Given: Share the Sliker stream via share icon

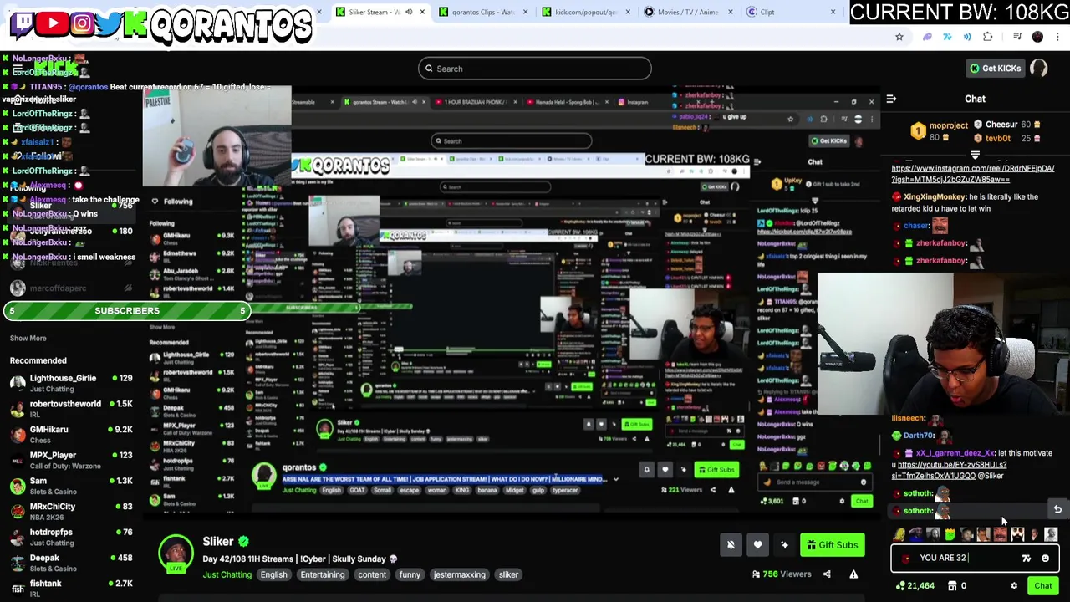Looking at the screenshot, I should (827, 574).
